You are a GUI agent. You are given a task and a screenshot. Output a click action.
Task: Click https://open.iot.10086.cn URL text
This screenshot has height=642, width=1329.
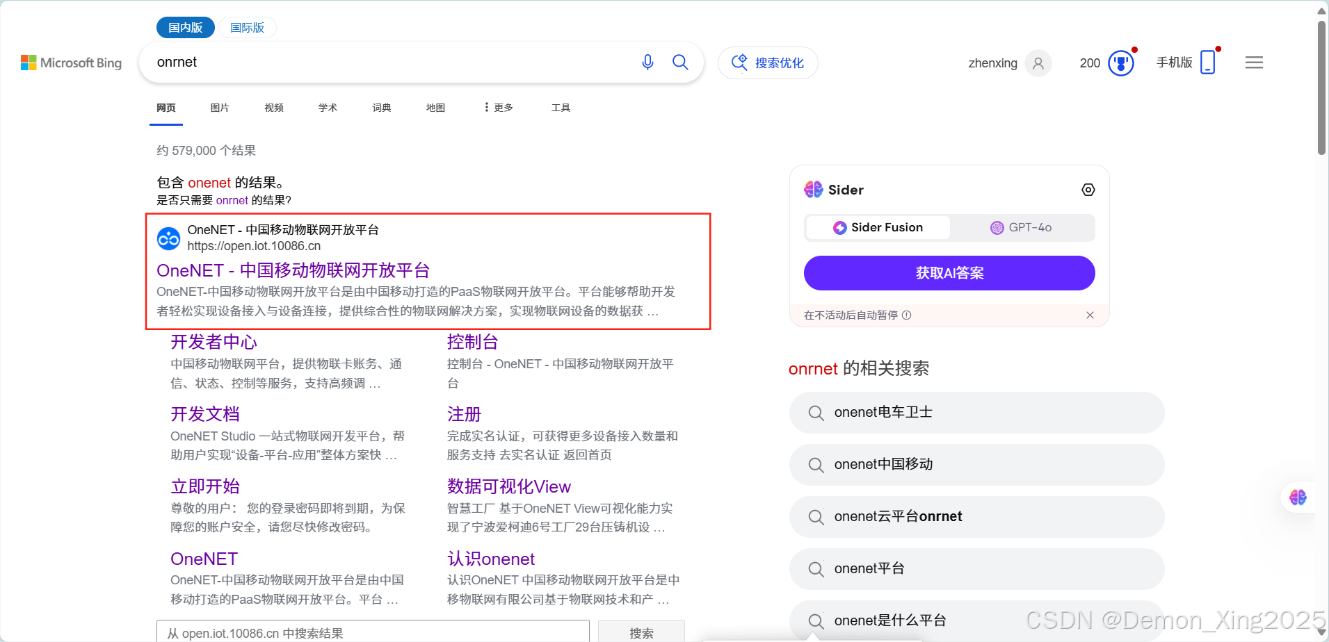point(254,246)
